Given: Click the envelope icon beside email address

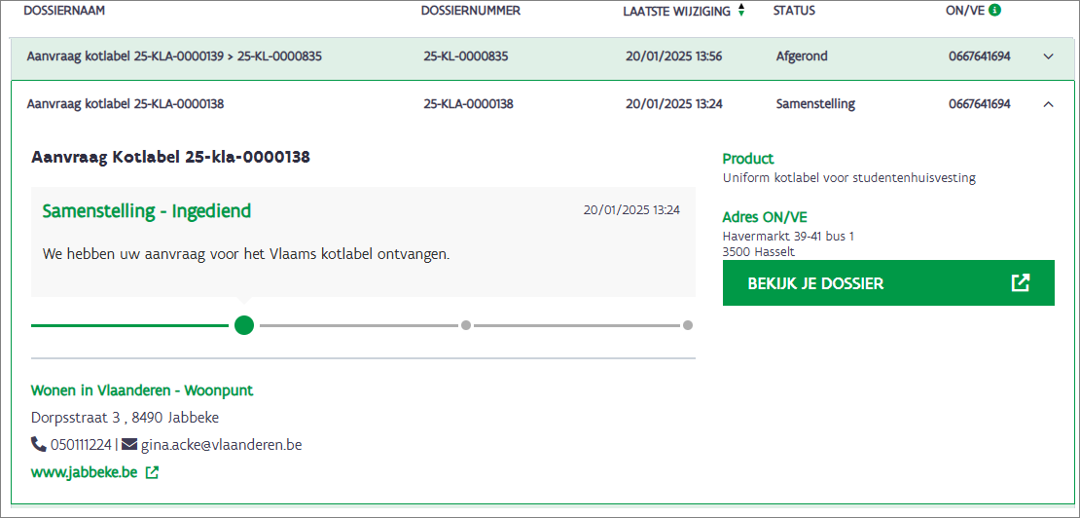Looking at the screenshot, I should click(129, 445).
